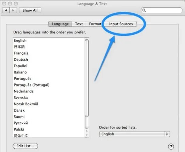
Task: Select Français in the language list
Action: click(49, 53)
